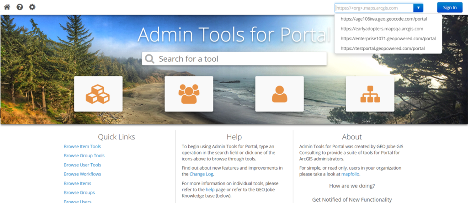
Task: Click the Home icon in top bar
Action: (x=7, y=7)
